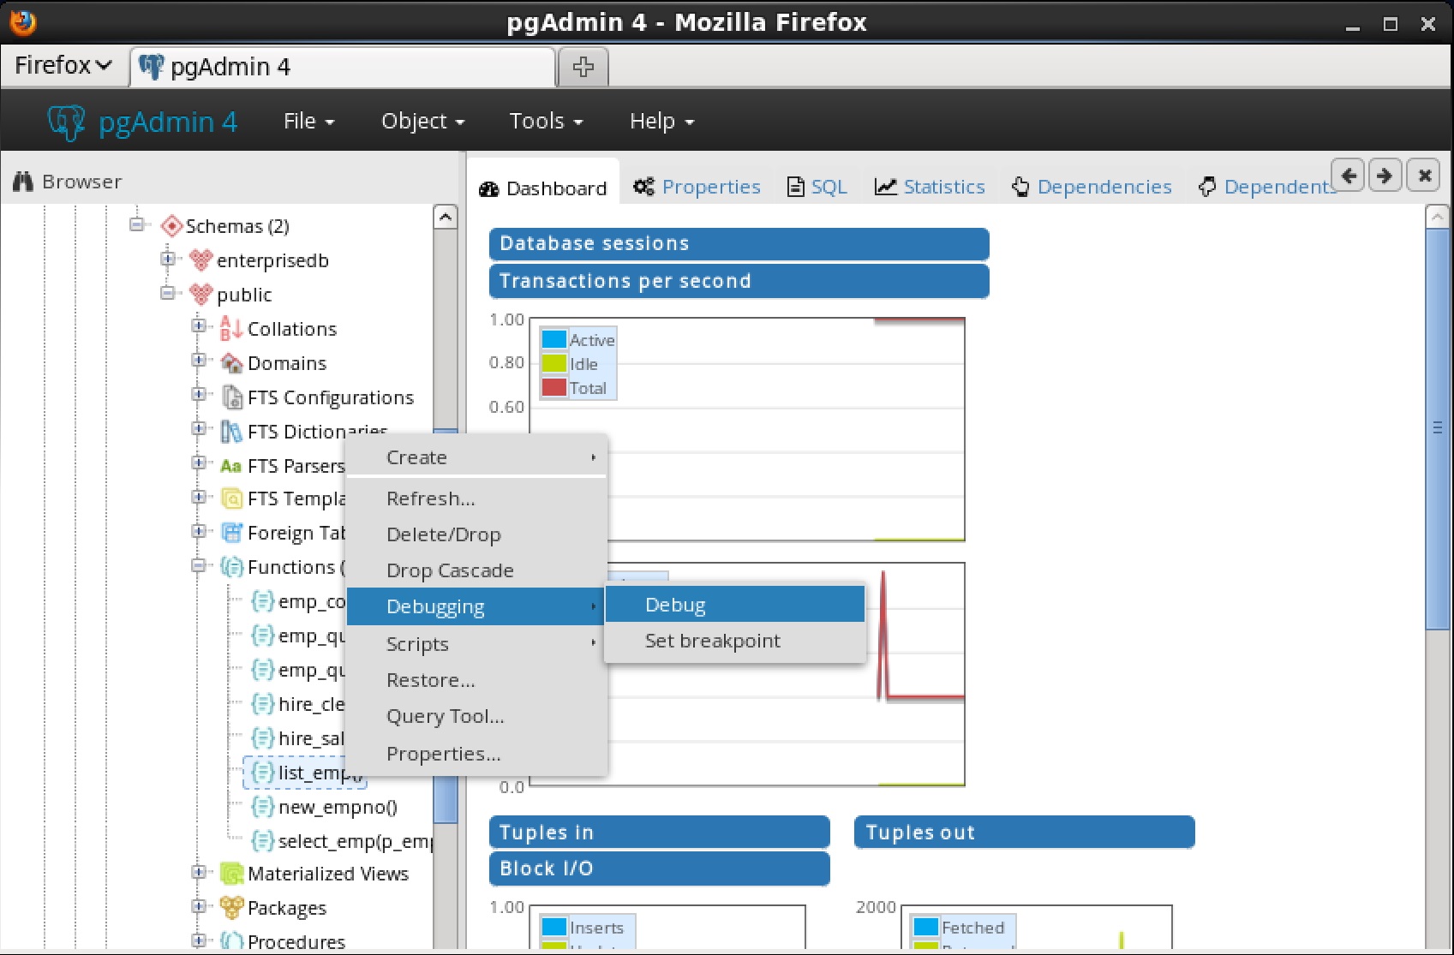1454x955 pixels.
Task: Click the Materialized Views node icon
Action: click(230, 874)
